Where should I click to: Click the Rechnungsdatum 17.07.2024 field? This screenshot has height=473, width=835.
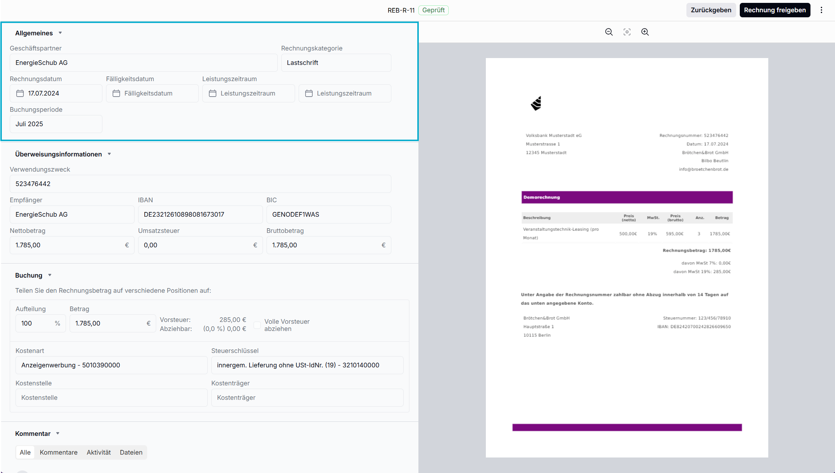pyautogui.click(x=56, y=93)
